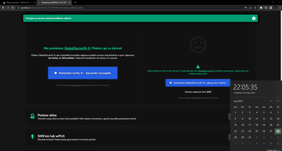Select May 28 in the calendar
The image size is (282, 151).
278,131
